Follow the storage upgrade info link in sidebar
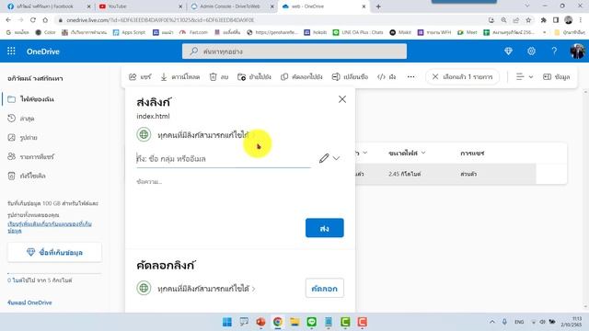Screen dimensions: 589x331 (x=49, y=227)
